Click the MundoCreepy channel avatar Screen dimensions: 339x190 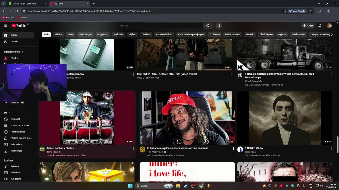tap(240, 75)
